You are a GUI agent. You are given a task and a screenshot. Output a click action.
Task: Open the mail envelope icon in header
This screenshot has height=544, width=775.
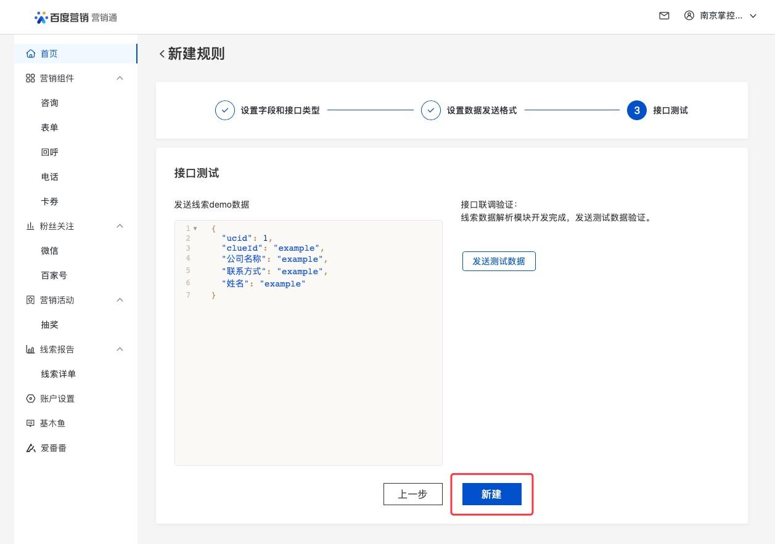664,16
